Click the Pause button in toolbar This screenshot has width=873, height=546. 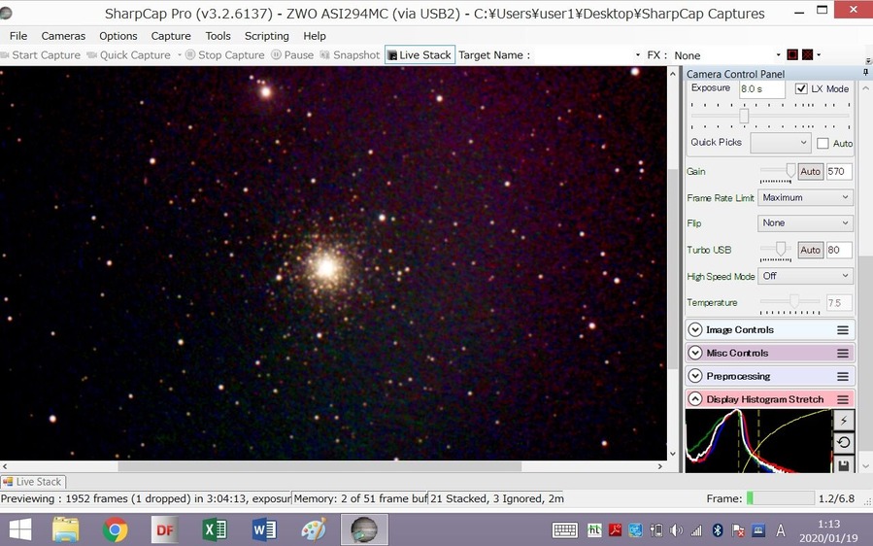[x=292, y=55]
